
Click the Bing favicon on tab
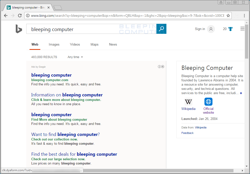(9, 8)
